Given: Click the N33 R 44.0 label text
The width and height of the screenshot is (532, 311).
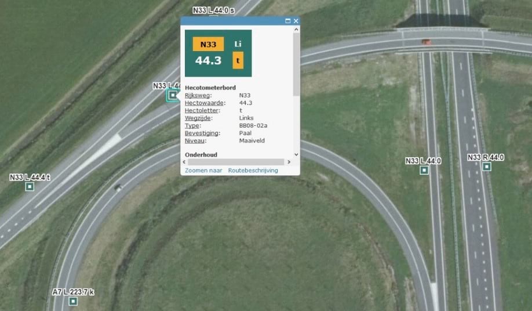Looking at the screenshot, I should pyautogui.click(x=486, y=157).
